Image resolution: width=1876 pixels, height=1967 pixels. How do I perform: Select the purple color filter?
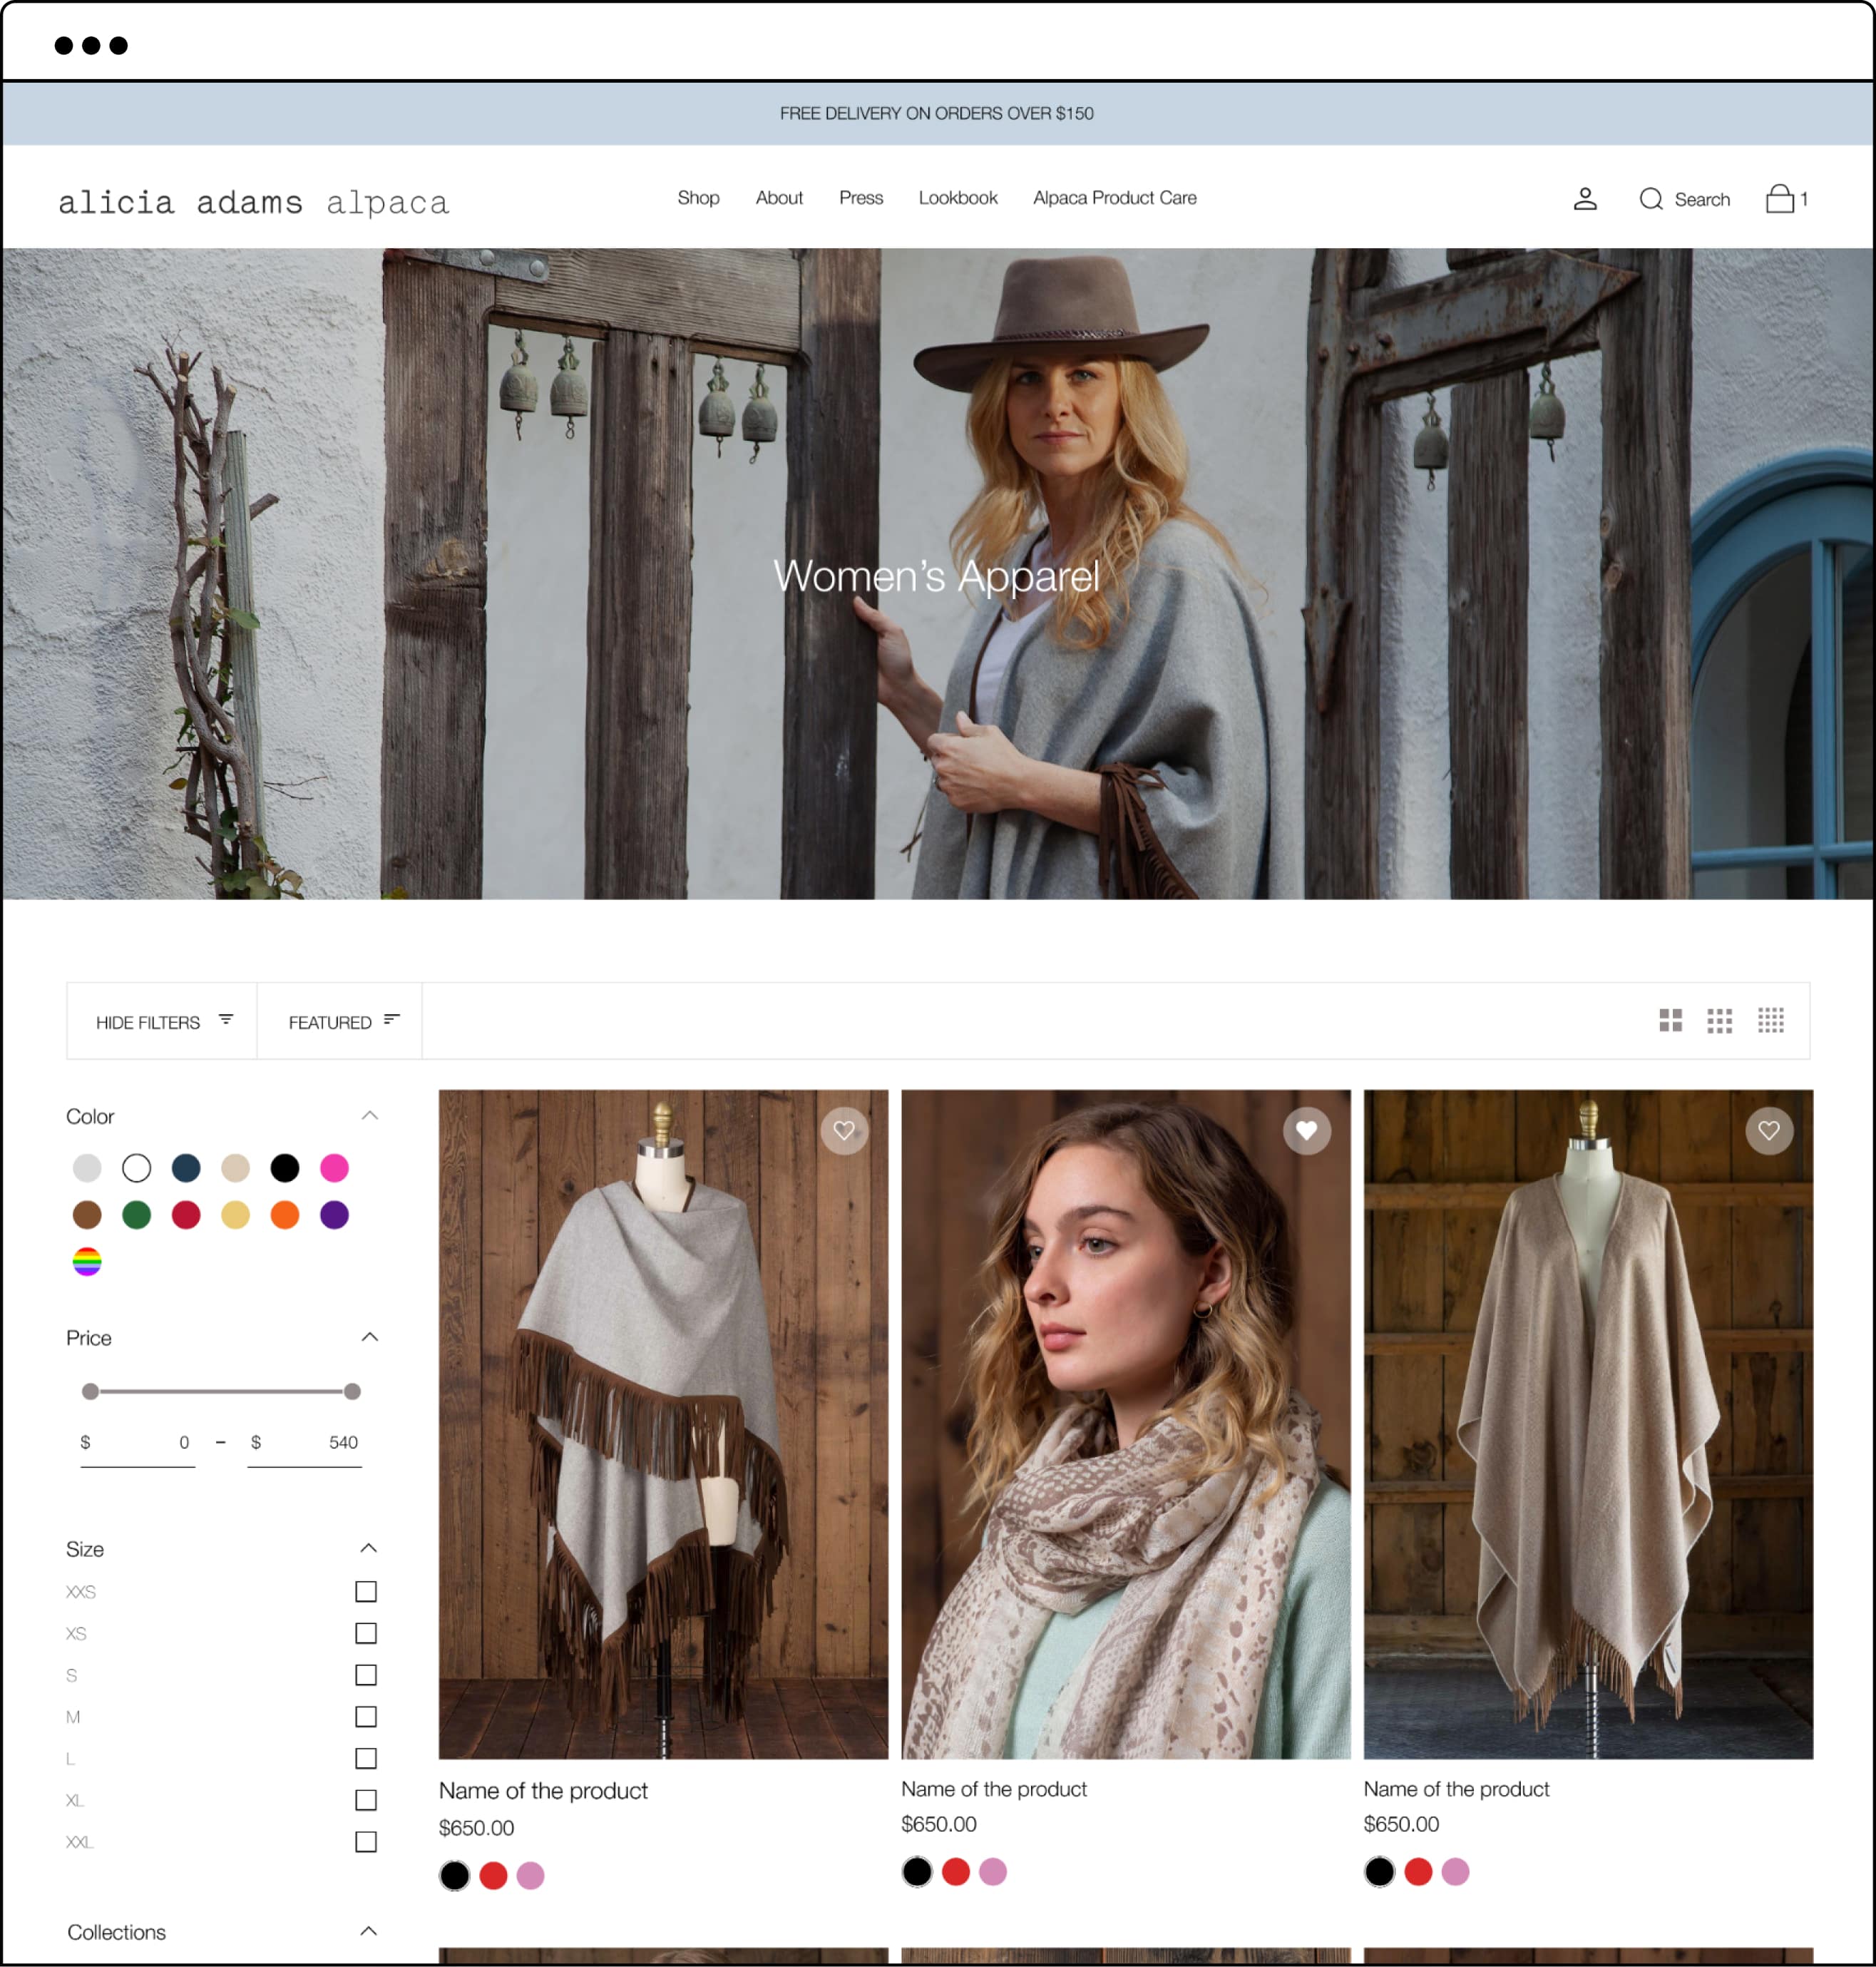click(x=334, y=1215)
